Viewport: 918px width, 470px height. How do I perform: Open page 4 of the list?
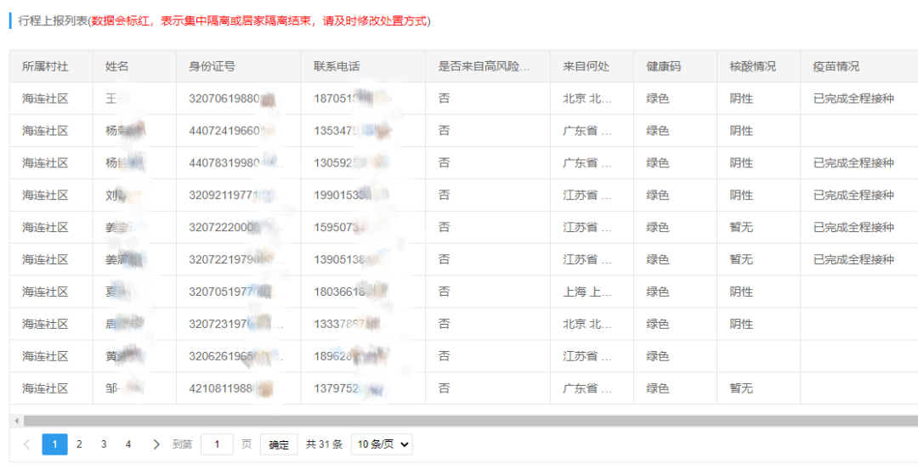128,444
